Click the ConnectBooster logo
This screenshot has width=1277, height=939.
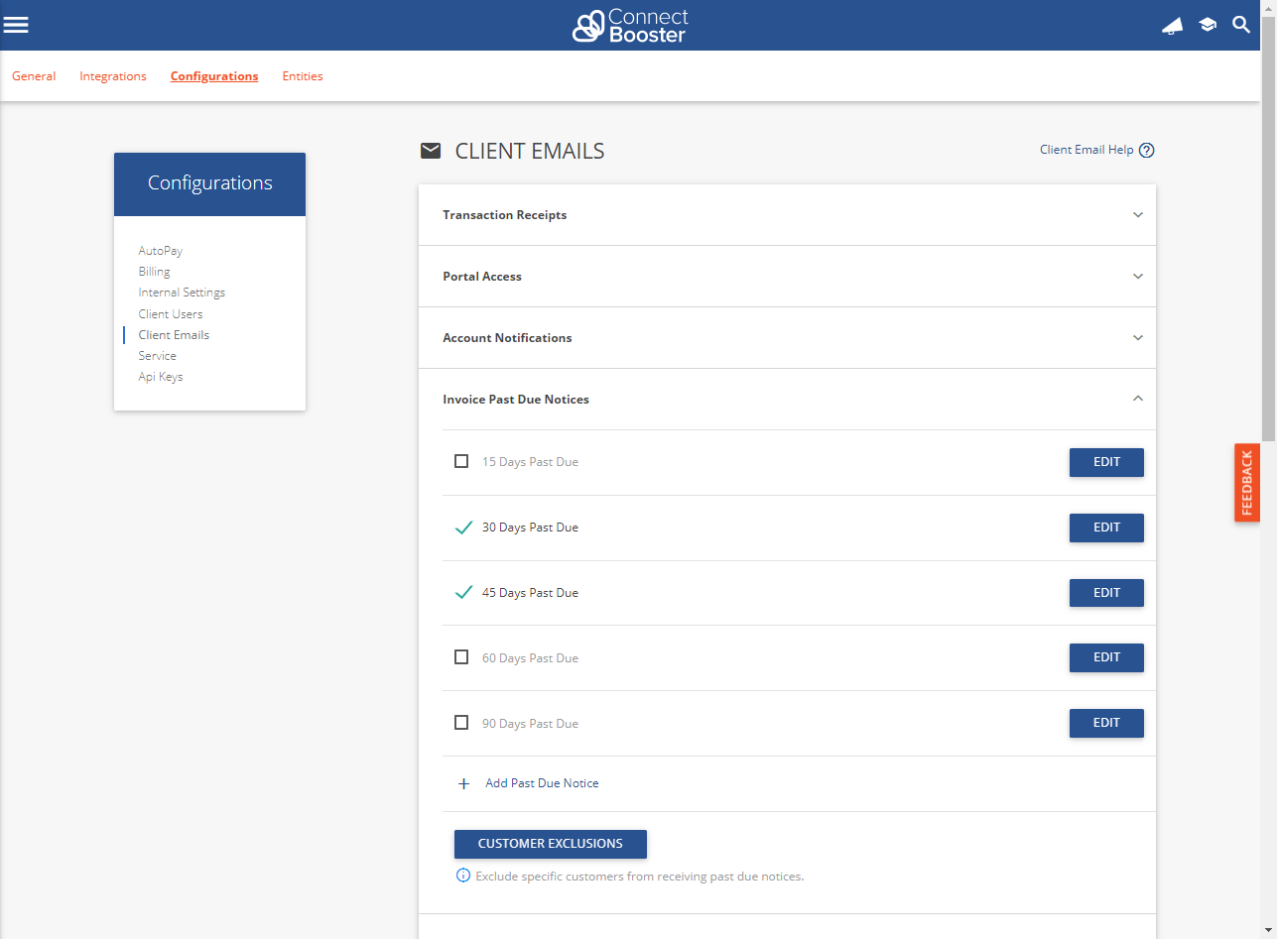point(630,26)
